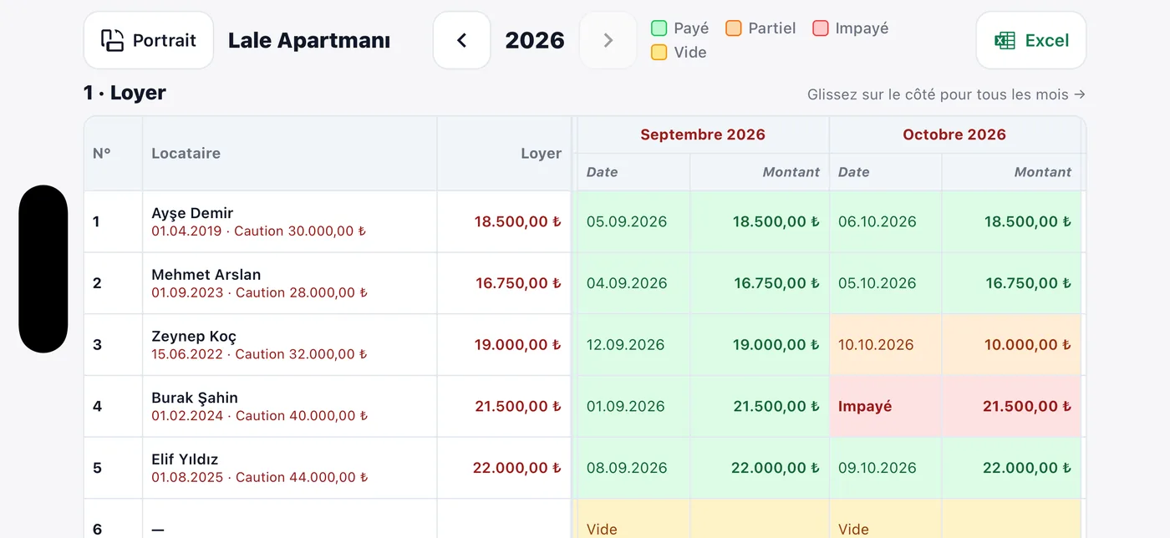Click the yellow Vide legend swatch

pos(659,53)
